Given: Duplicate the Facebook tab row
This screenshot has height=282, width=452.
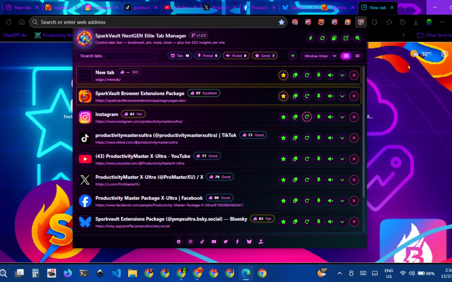Looking at the screenshot, I should pos(295,201).
